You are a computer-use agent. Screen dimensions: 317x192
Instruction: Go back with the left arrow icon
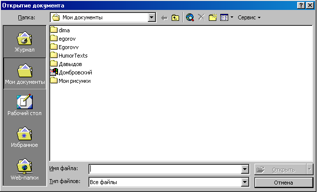click(x=164, y=18)
